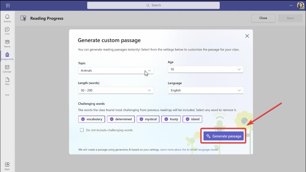306x172 pixels.
Task: Click the Challenging words label
Action: [91, 104]
